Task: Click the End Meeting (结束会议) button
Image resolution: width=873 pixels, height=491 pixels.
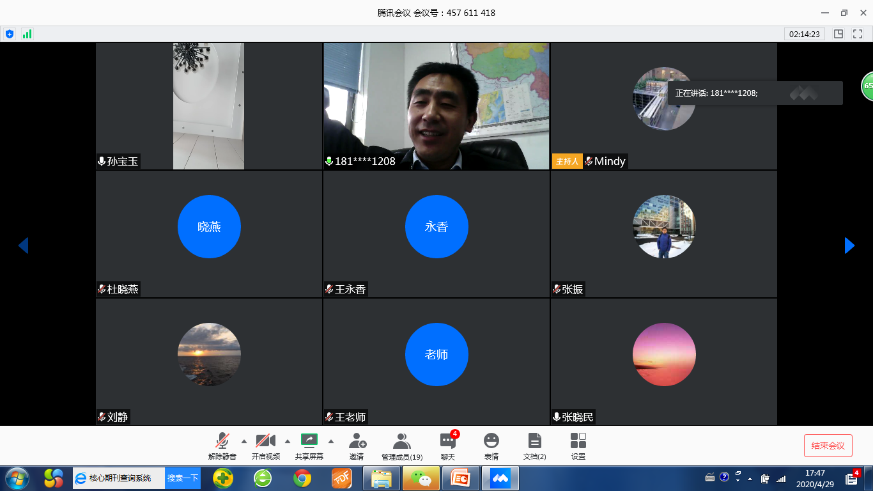Action: coord(828,446)
